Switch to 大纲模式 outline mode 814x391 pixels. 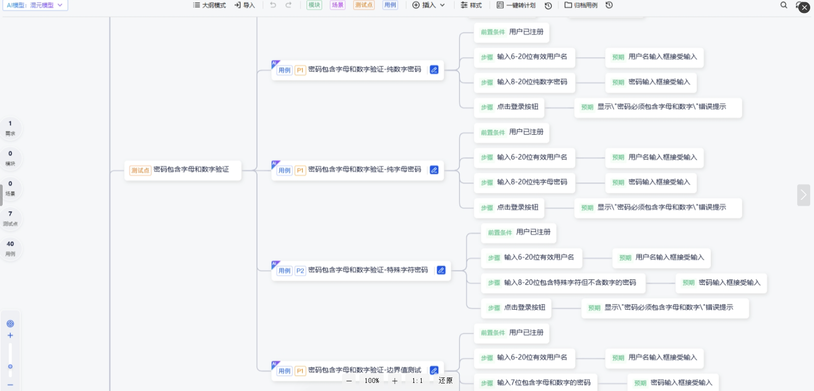click(210, 5)
